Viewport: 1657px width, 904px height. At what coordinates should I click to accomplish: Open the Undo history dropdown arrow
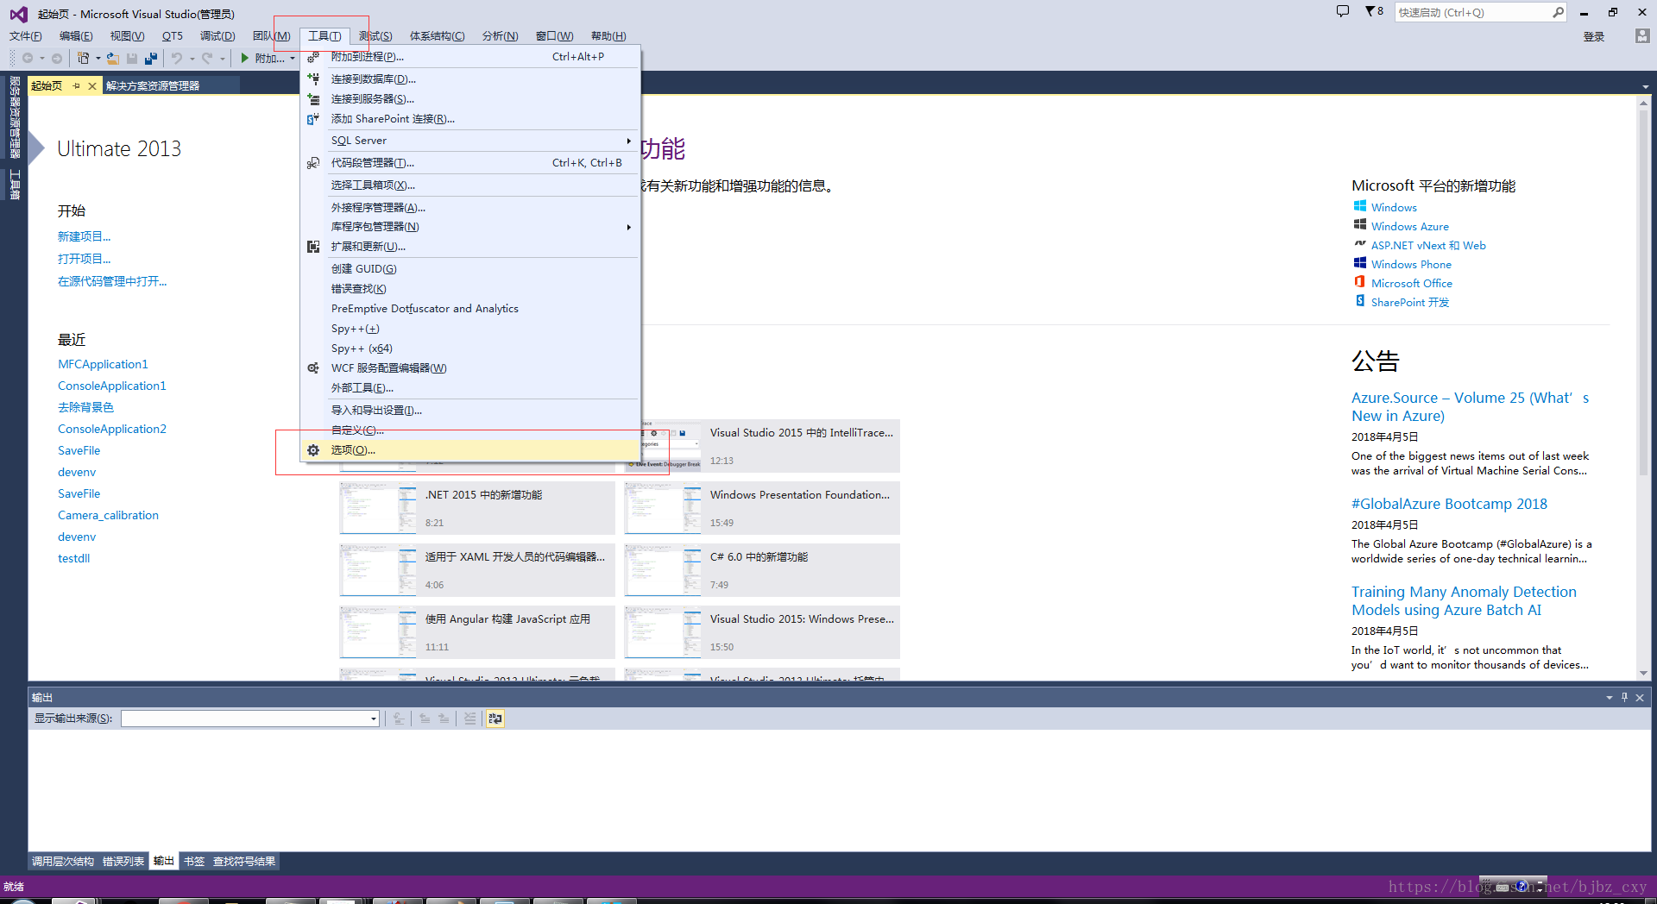click(192, 59)
